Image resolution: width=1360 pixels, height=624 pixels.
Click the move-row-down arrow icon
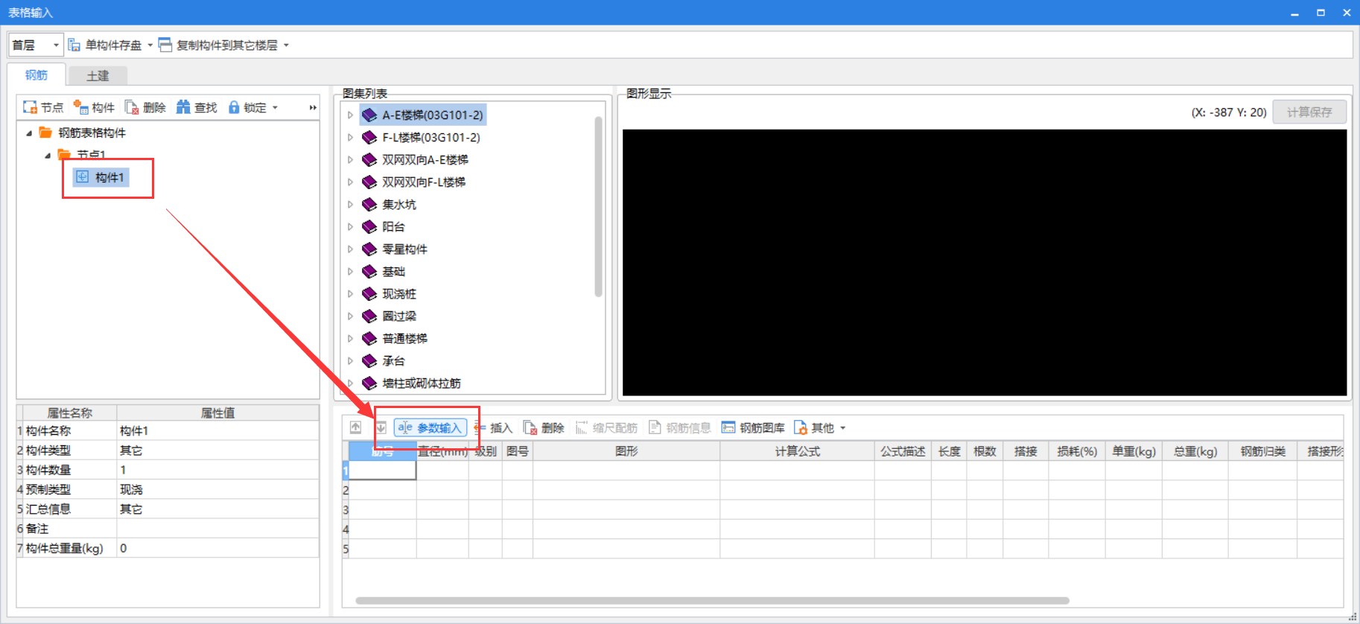(x=381, y=427)
